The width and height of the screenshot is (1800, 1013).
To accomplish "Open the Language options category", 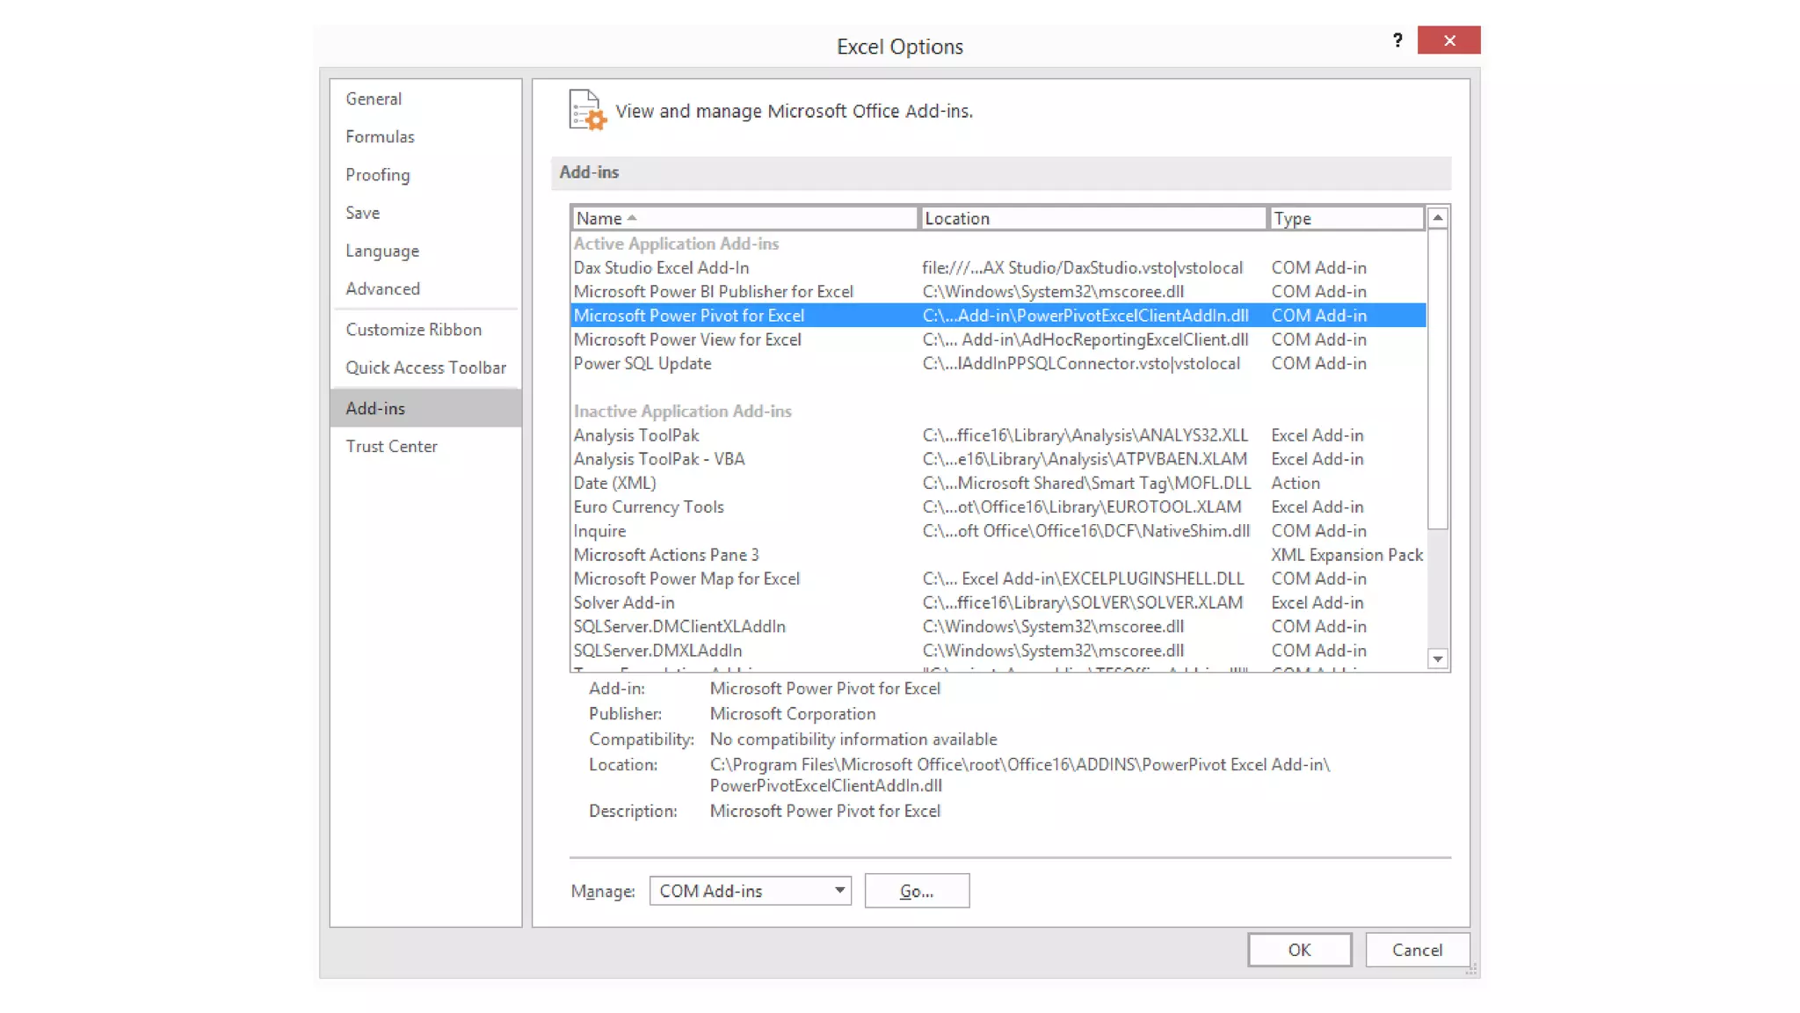I will (425, 251).
